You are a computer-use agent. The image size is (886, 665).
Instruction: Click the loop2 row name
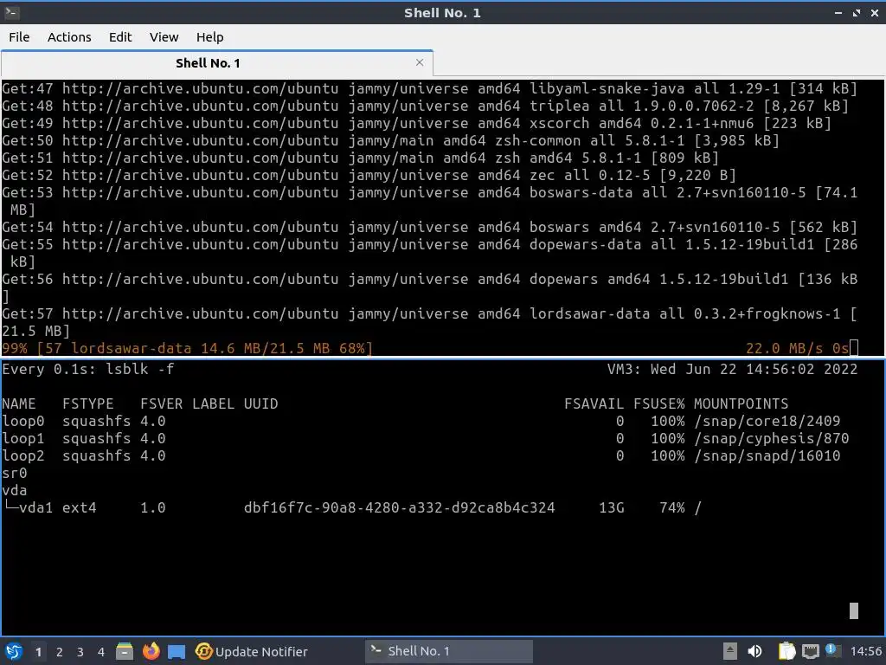(23, 455)
